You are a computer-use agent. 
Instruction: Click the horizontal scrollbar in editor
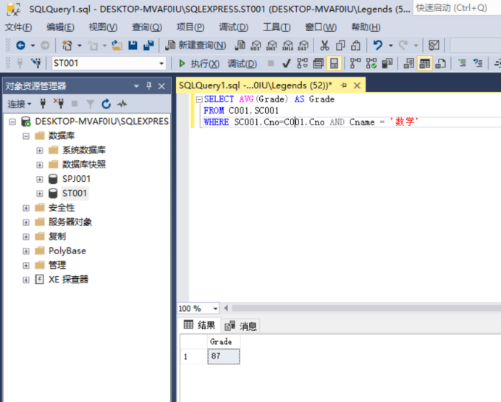[x=366, y=309]
